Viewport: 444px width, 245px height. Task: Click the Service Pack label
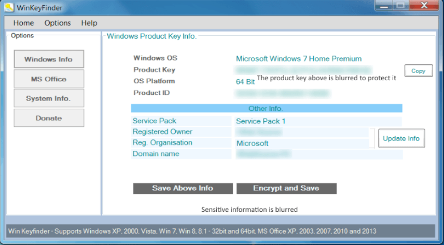pos(155,121)
